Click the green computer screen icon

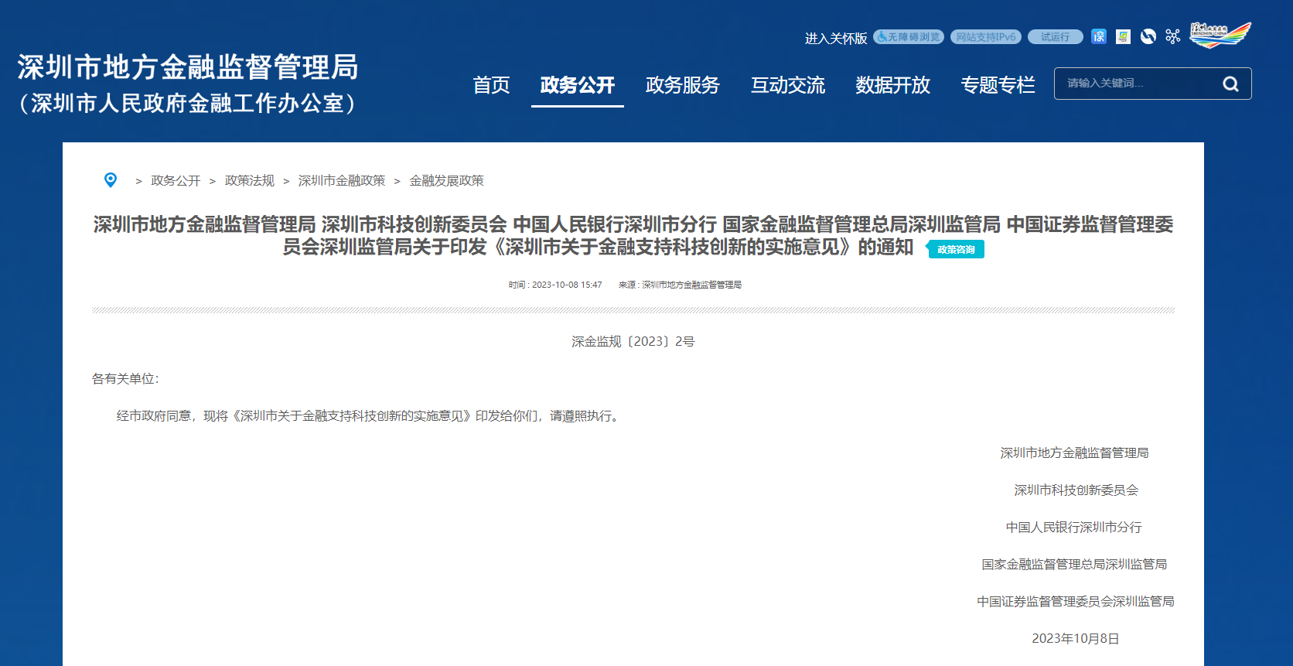[x=1124, y=36]
